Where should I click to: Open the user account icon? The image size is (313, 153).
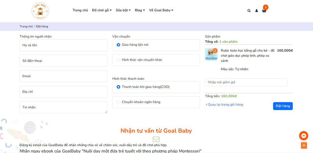coord(257,11)
